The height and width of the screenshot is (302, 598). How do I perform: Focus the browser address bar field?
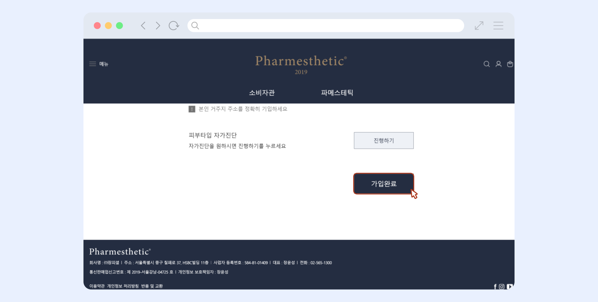coord(326,26)
